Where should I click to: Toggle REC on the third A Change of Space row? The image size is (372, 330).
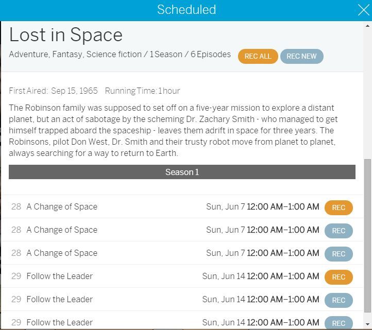[339, 254]
